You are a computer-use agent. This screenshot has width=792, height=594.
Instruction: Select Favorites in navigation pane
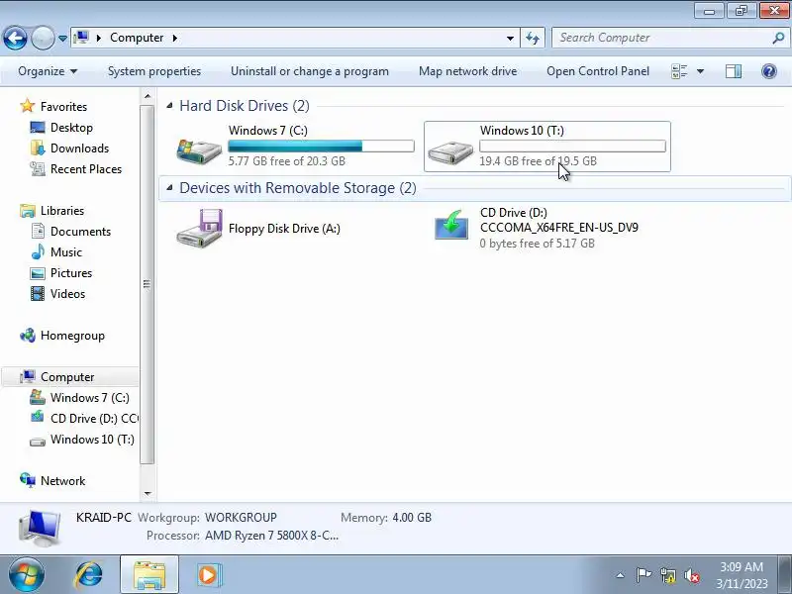click(x=63, y=107)
